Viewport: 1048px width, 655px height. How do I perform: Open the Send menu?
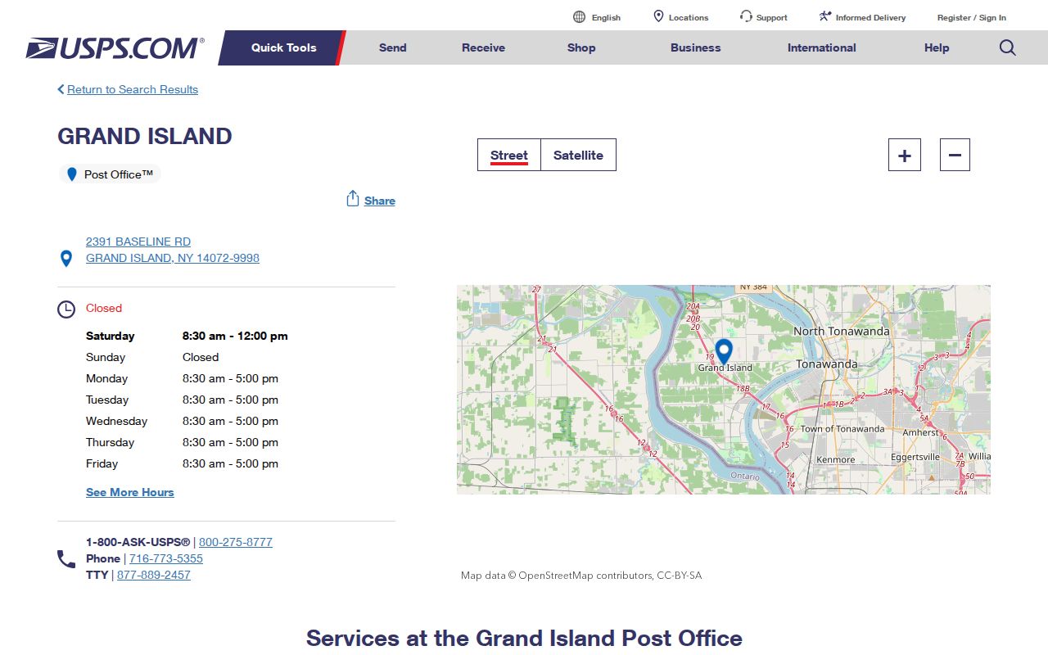tap(393, 47)
